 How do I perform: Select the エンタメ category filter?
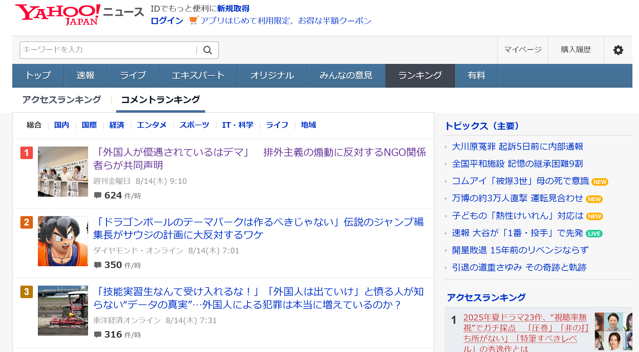click(152, 125)
